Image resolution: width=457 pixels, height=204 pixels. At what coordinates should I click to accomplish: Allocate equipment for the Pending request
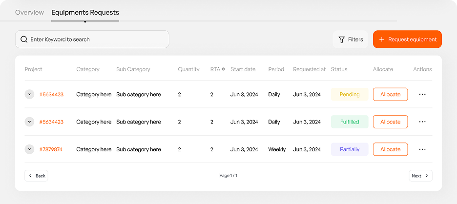(390, 94)
